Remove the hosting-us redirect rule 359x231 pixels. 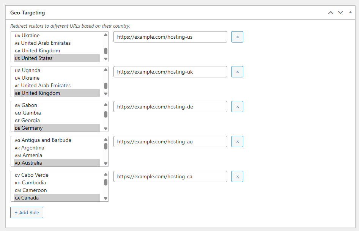pos(237,37)
